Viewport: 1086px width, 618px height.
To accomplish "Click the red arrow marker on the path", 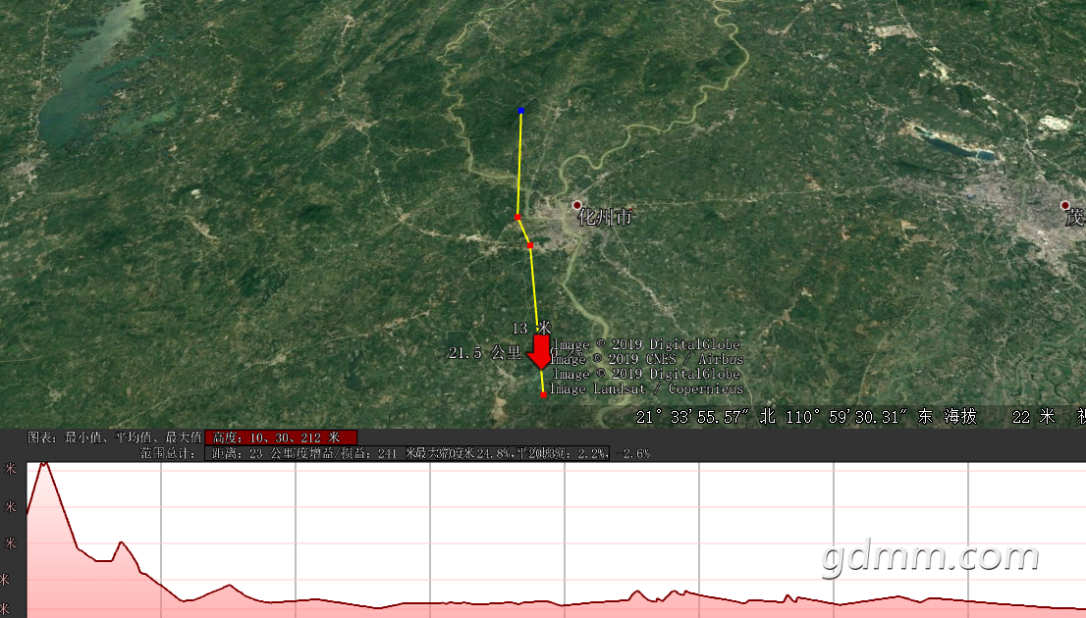I will coord(540,351).
